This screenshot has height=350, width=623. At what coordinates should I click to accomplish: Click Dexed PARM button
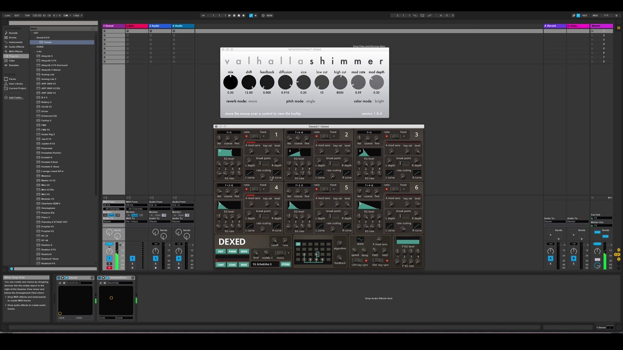(232, 252)
